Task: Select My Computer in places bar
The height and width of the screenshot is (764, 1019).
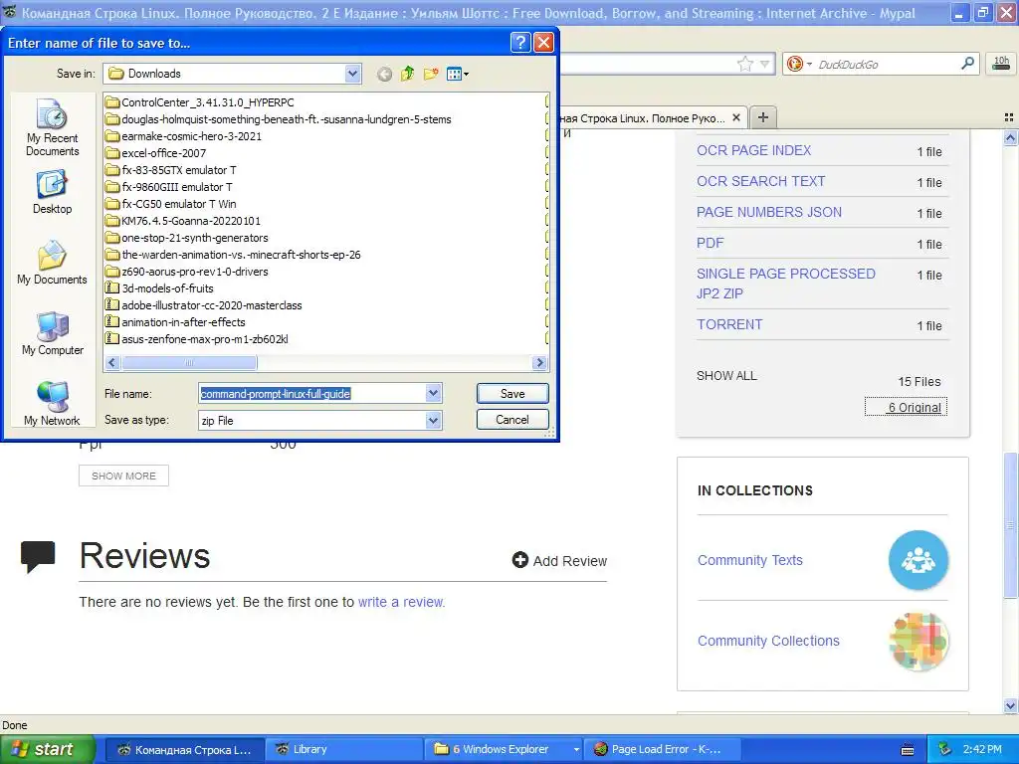Action: [x=52, y=333]
